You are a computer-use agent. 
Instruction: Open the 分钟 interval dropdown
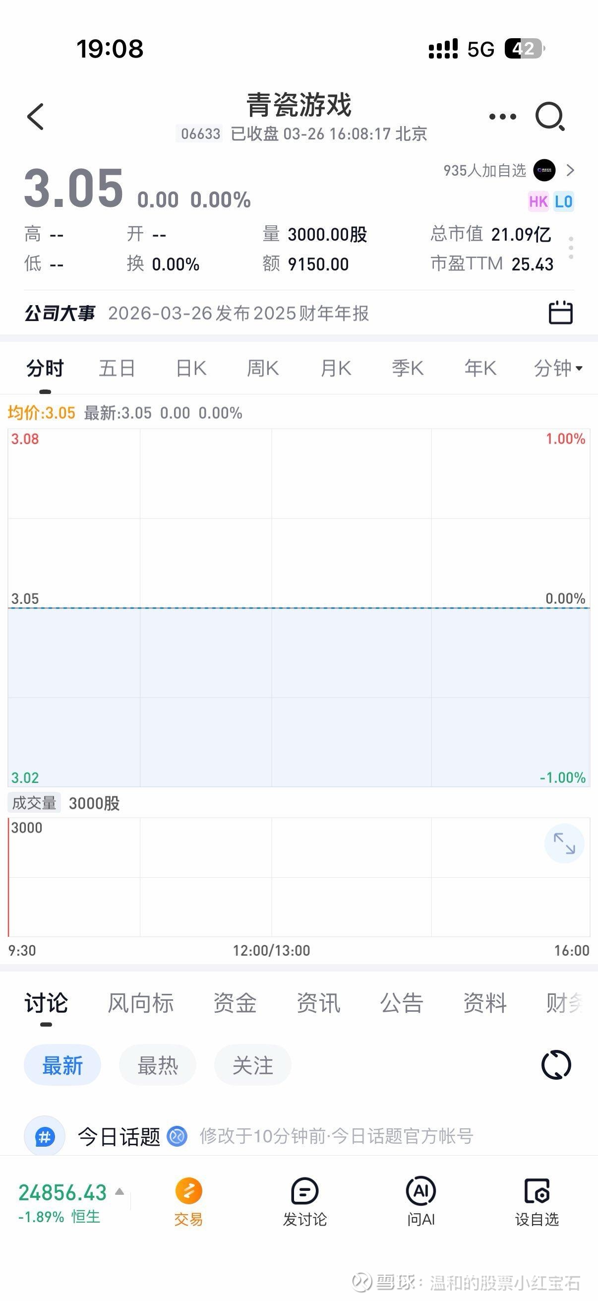(x=558, y=368)
